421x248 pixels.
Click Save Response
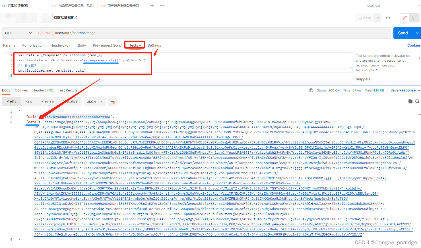[x=403, y=90]
